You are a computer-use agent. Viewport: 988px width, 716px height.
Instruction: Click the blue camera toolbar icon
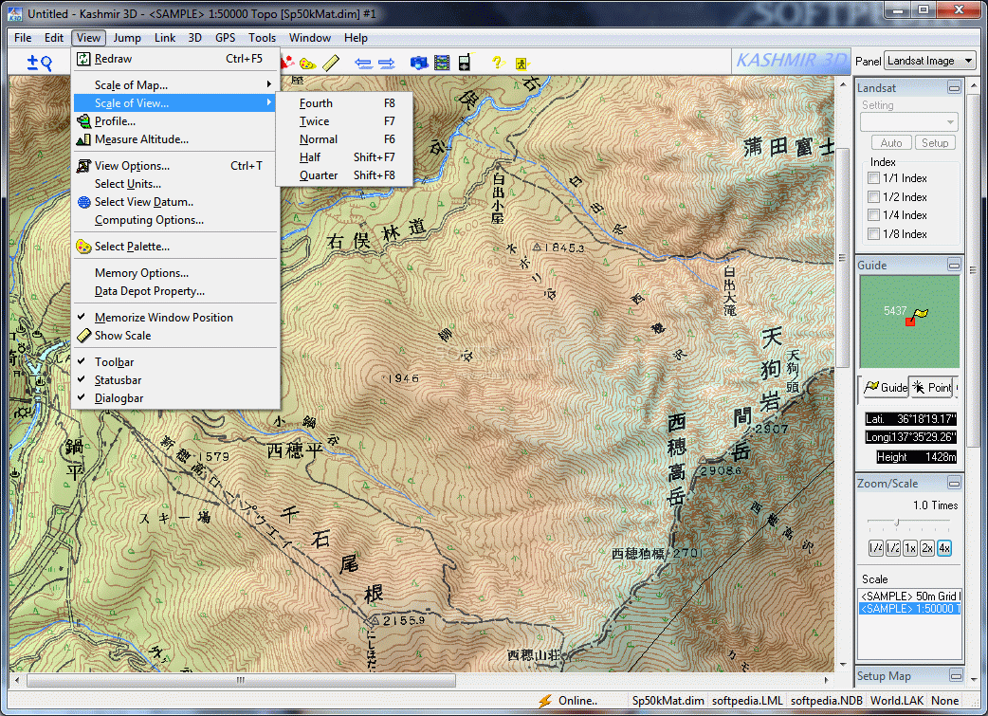(419, 63)
